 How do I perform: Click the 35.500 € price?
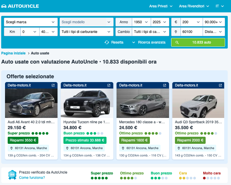click(x=184, y=128)
